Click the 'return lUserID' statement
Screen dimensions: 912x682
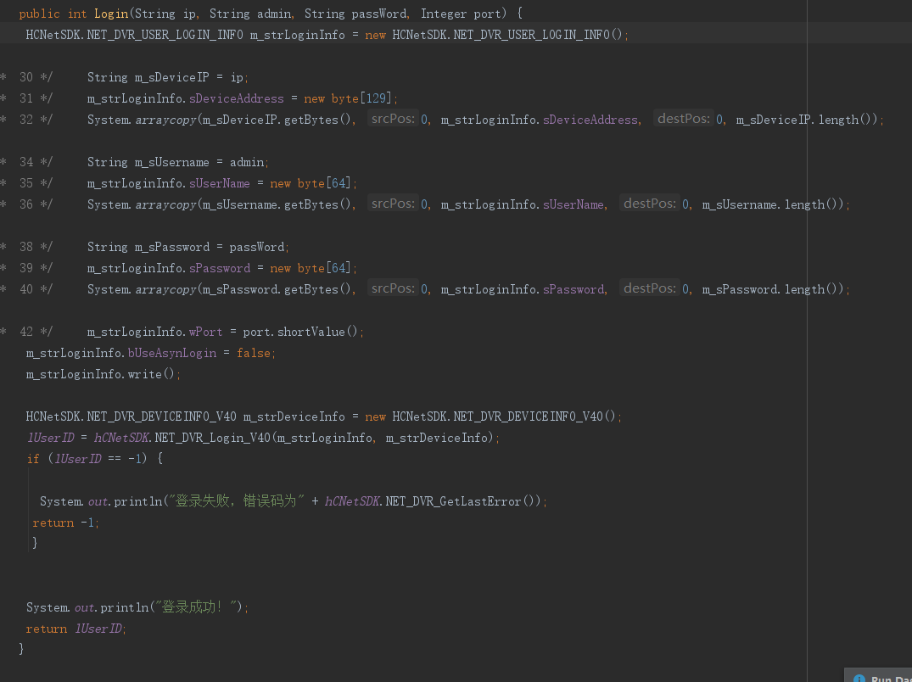[74, 629]
